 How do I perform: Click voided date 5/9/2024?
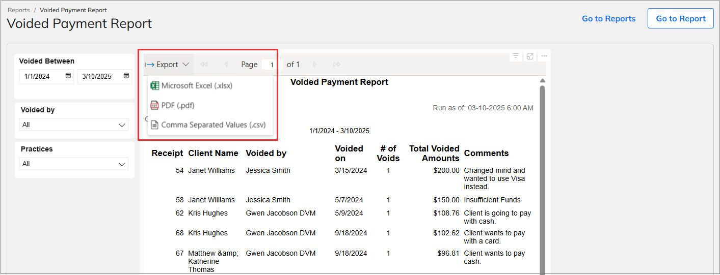click(x=349, y=213)
